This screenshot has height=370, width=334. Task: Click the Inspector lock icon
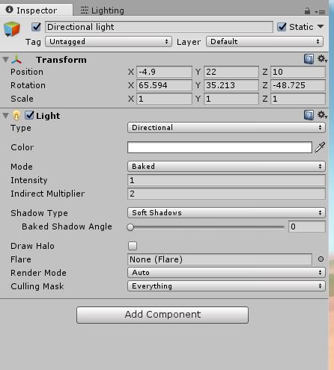point(307,11)
